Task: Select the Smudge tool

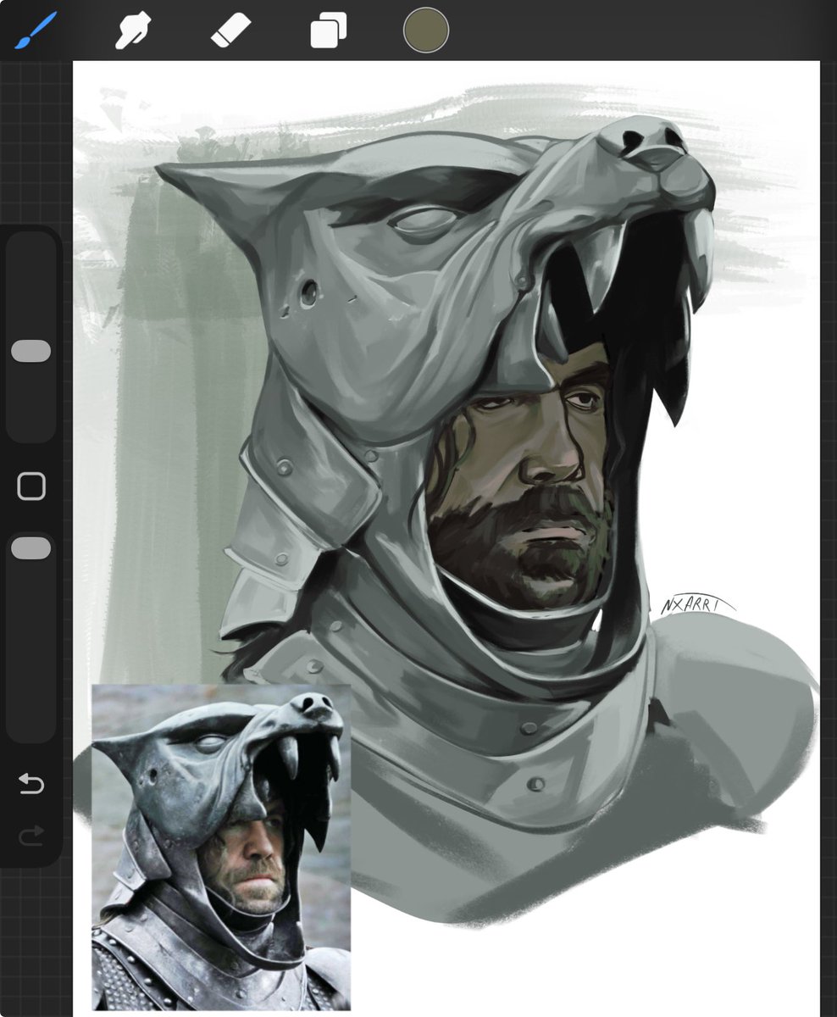Action: [x=133, y=31]
